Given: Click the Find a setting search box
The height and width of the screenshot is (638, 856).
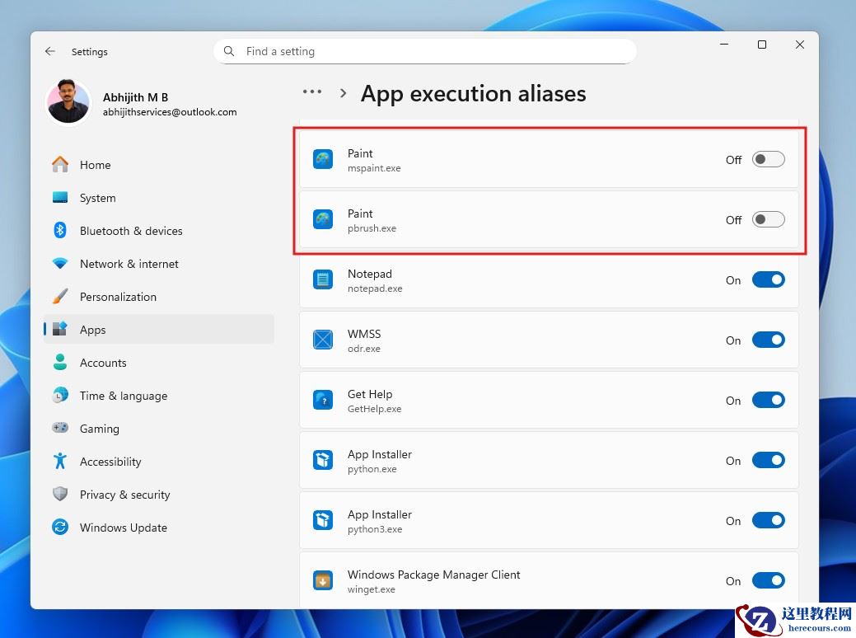Looking at the screenshot, I should point(428,51).
